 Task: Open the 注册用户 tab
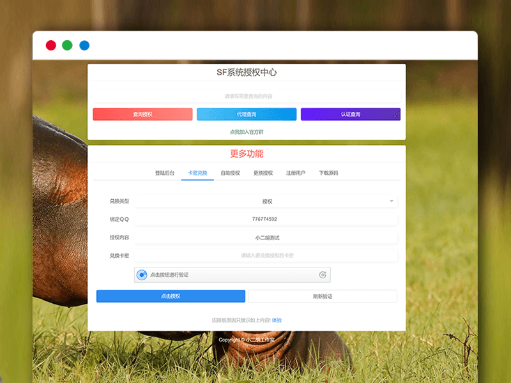point(296,173)
